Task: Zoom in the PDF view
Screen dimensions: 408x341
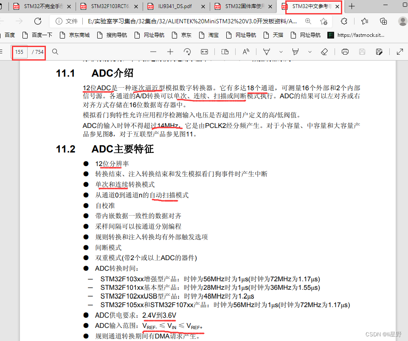Action: (x=170, y=52)
